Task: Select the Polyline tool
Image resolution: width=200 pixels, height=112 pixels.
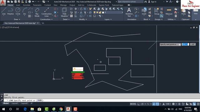Action: tap(10, 11)
